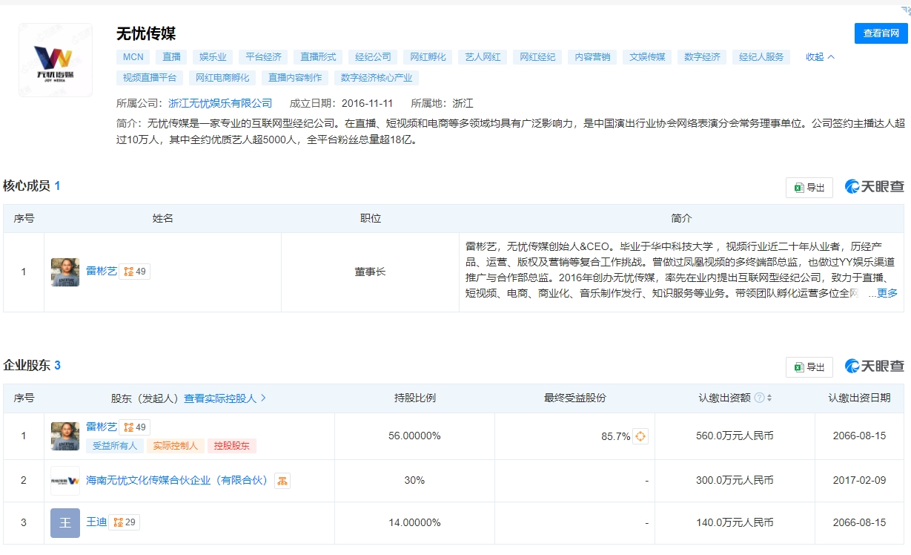This screenshot has width=911, height=555.
Task: Click the structure icon beside 海南无忧文化传媒合伙企业
Action: (282, 481)
